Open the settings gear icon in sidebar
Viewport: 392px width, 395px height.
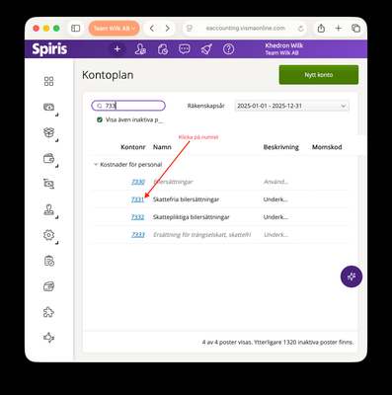point(48,235)
